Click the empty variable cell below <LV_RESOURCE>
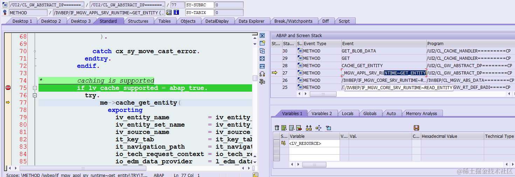 (x=314, y=151)
